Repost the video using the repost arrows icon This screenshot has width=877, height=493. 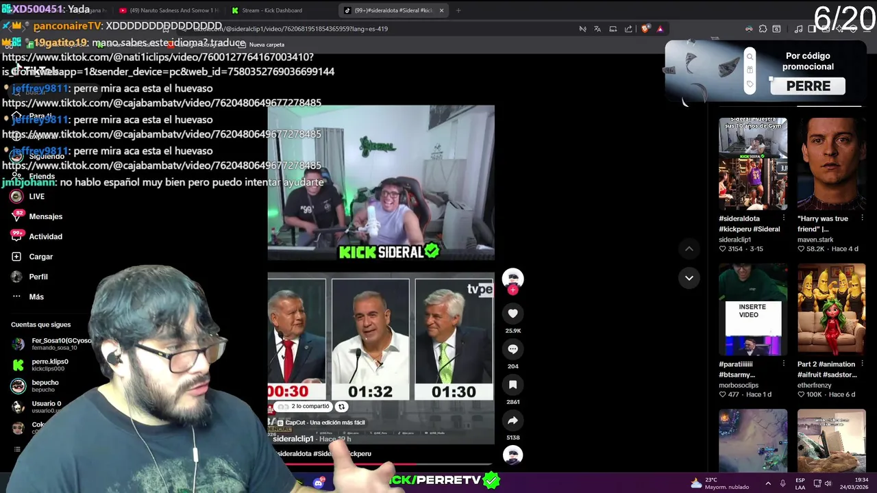(x=341, y=407)
